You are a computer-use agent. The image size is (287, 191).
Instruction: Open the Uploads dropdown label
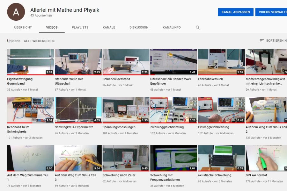pos(13,41)
